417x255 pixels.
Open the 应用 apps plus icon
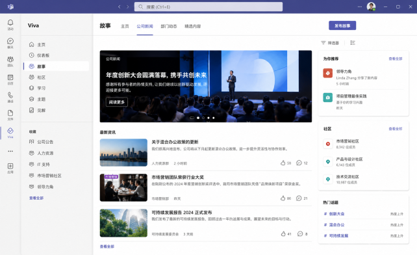click(10, 166)
